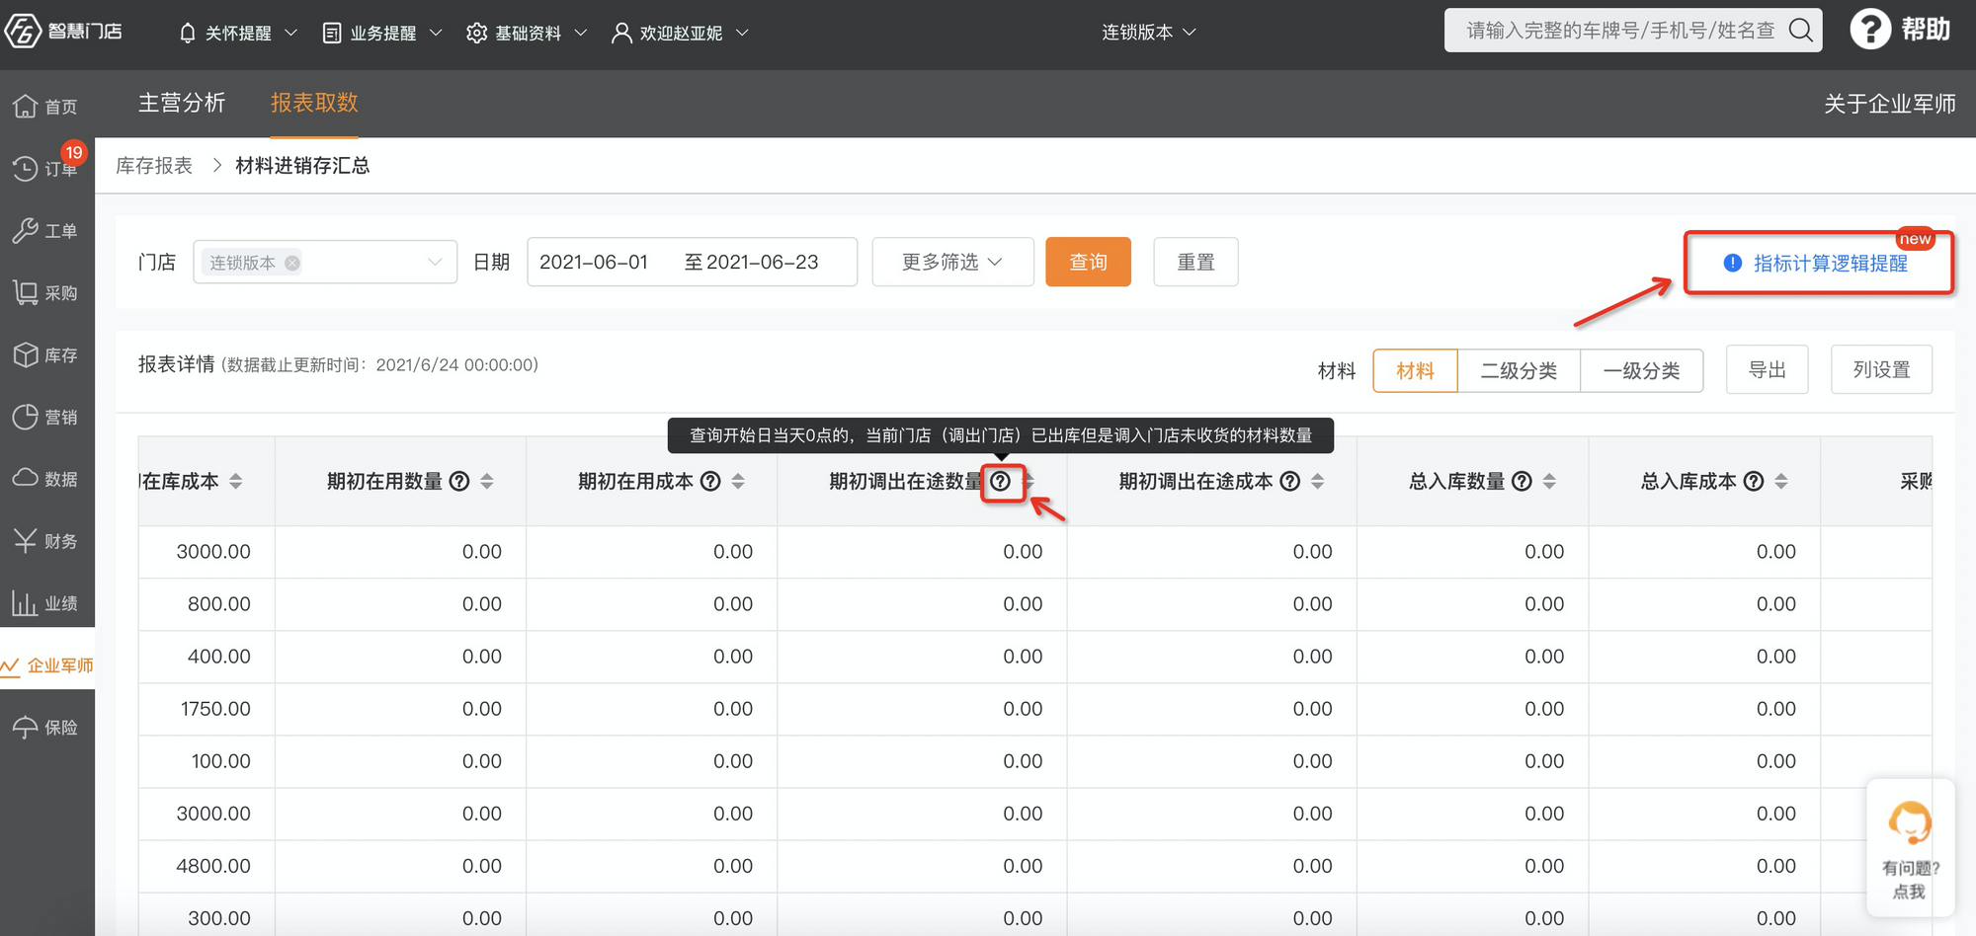Sort by 期初在用数量 column arrows
This screenshot has height=936, width=1976.
click(487, 481)
